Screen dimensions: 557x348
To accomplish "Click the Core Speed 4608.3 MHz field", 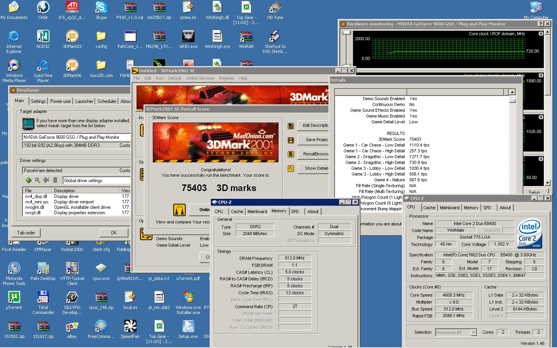I will coord(454,295).
